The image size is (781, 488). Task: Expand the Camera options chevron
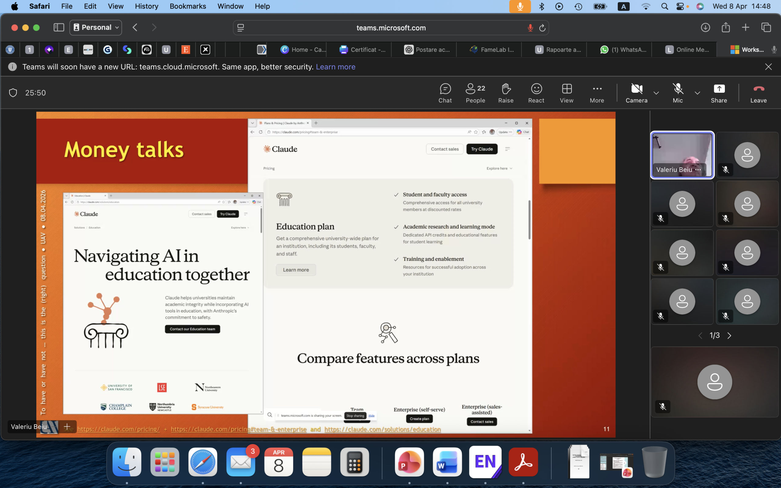pyautogui.click(x=656, y=93)
